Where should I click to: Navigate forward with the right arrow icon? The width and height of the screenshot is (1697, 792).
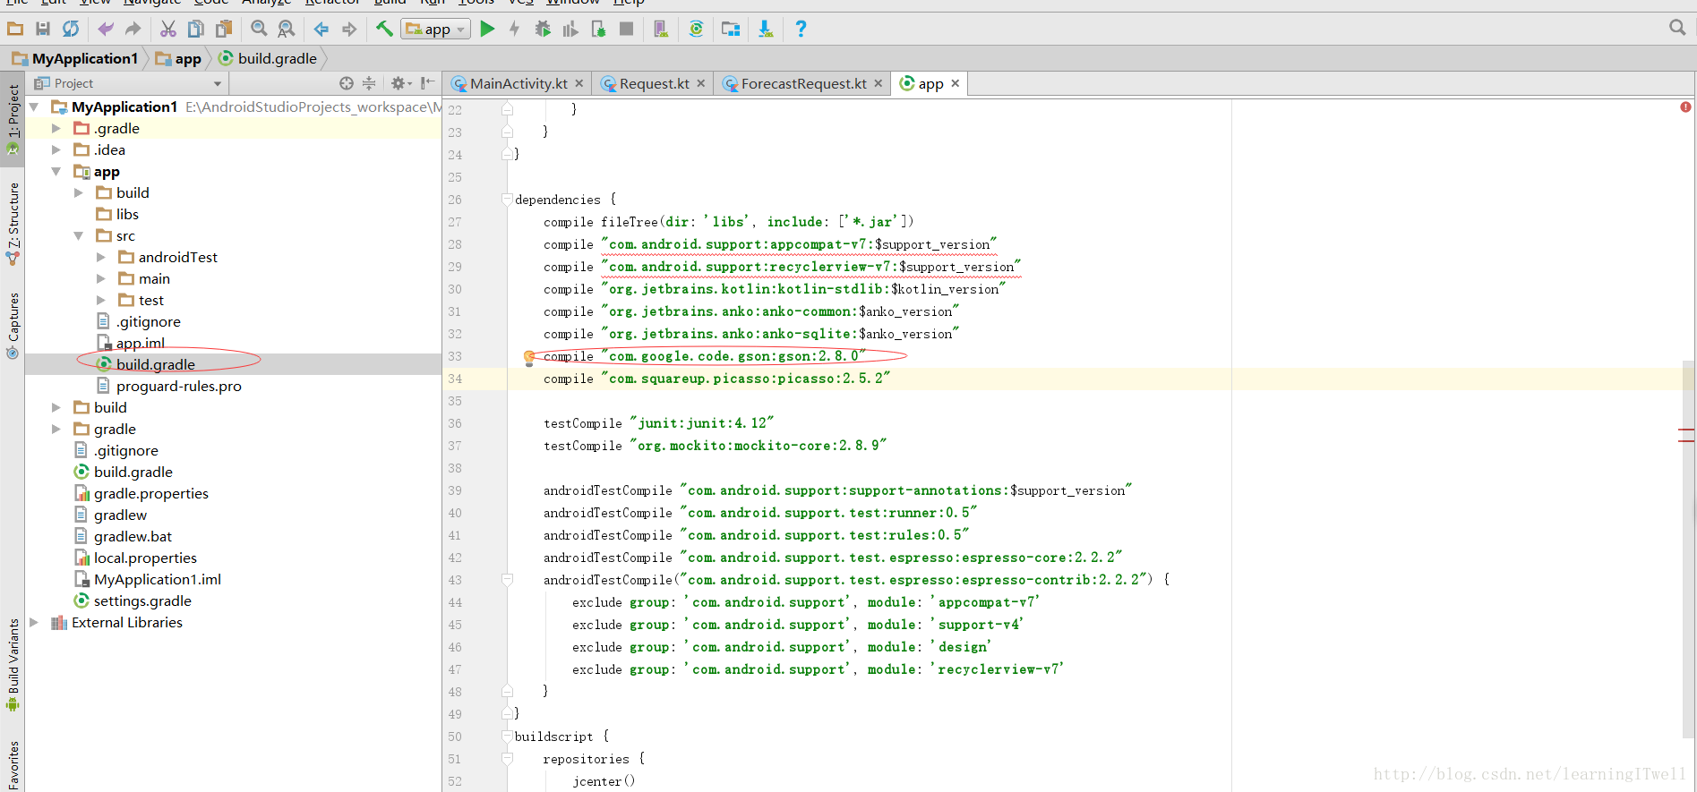(349, 29)
